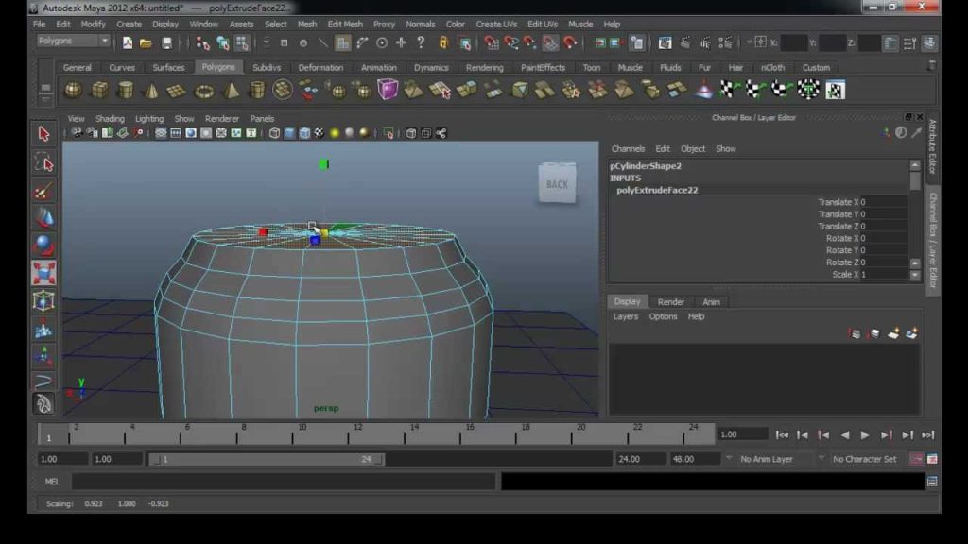Create a polygon cube from the shelf

click(99, 90)
